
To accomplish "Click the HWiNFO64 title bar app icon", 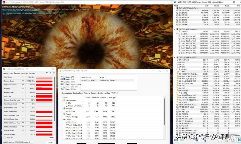I will click(x=175, y=2).
